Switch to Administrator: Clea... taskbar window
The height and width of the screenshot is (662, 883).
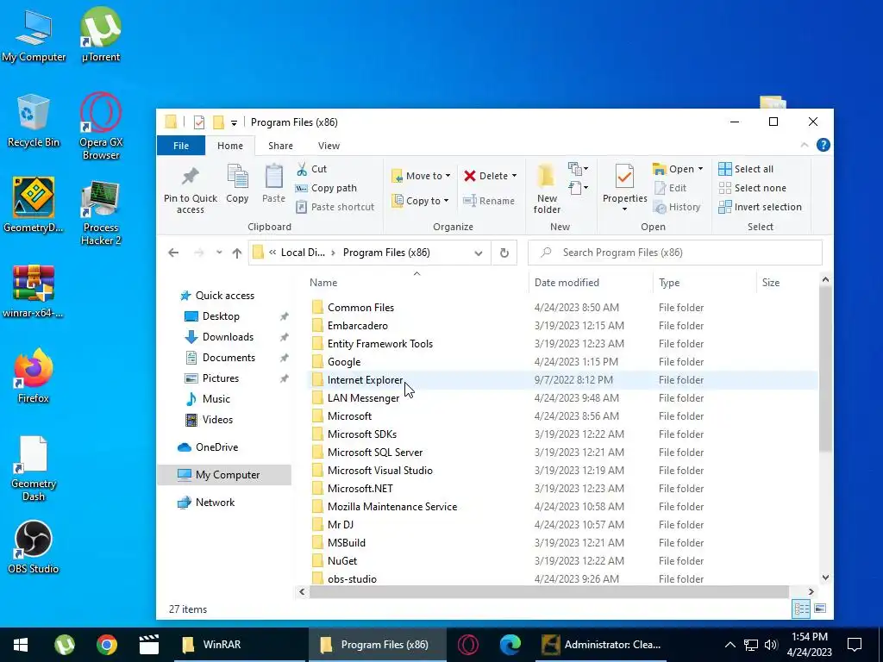click(x=601, y=645)
